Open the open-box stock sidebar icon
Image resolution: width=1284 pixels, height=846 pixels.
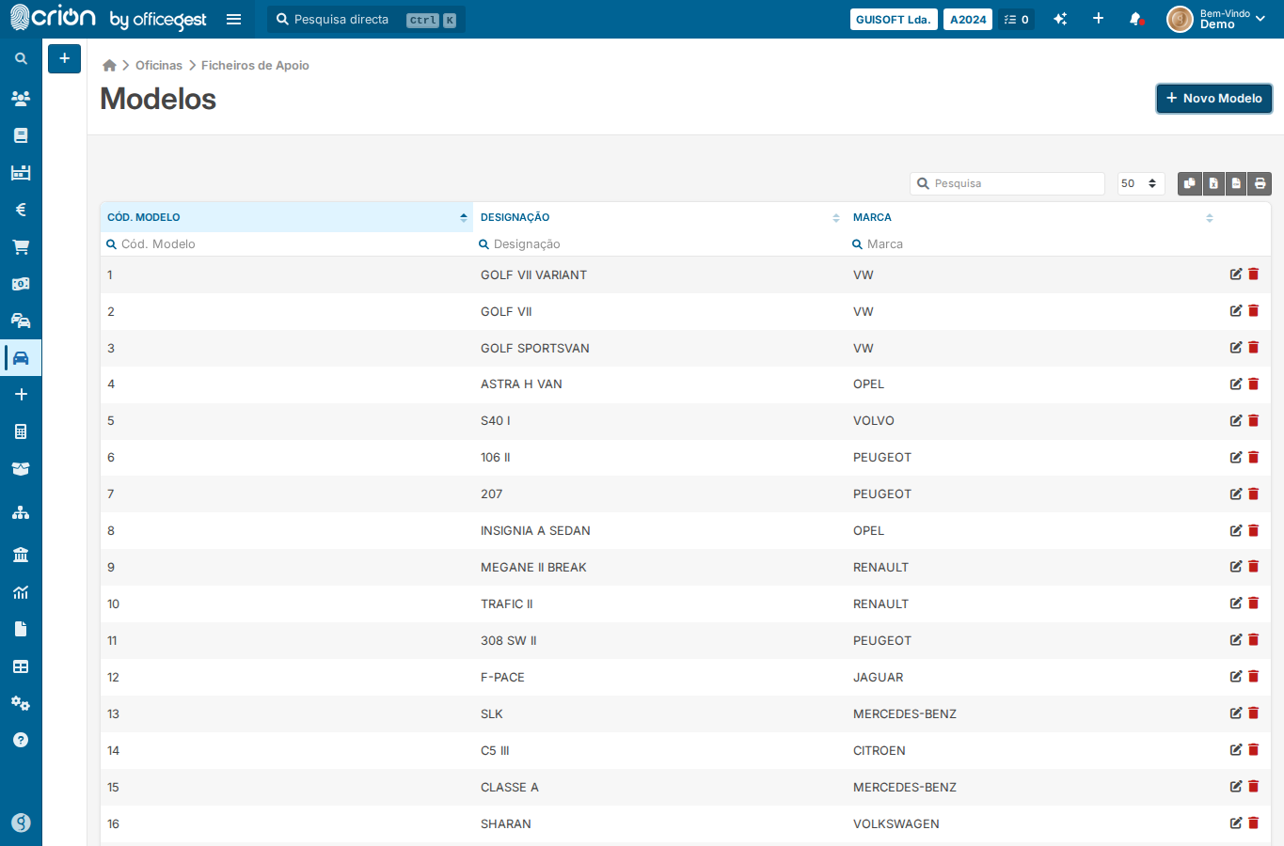[21, 468]
